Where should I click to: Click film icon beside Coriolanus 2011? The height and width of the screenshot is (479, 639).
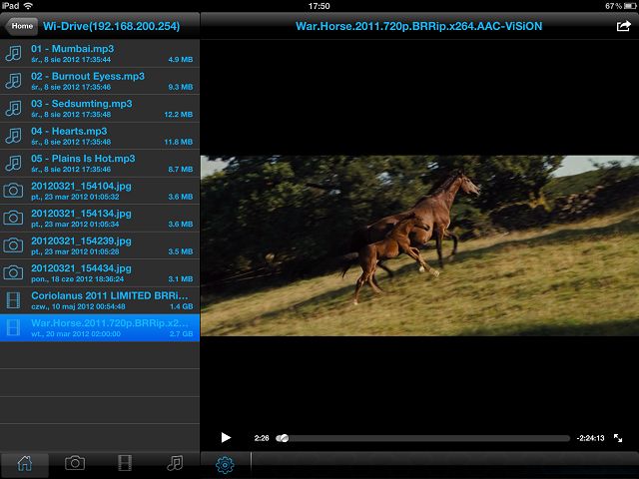point(13,300)
